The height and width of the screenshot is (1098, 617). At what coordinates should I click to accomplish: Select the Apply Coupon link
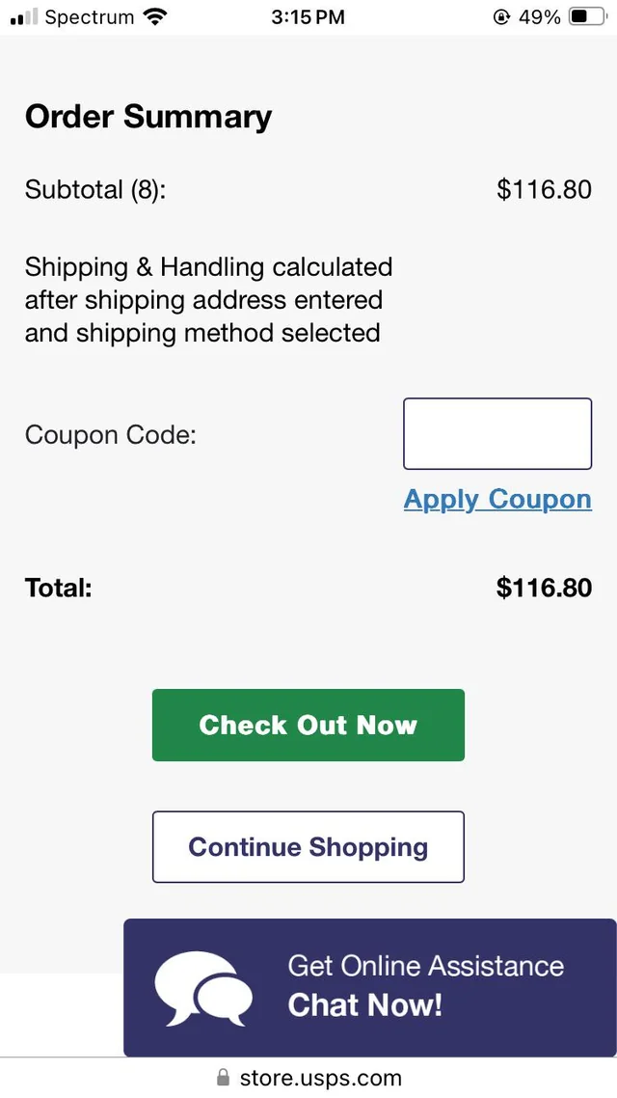tap(497, 499)
